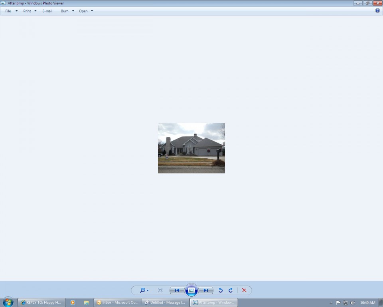Click E-mail in the toolbar
383x307 pixels.
point(47,11)
